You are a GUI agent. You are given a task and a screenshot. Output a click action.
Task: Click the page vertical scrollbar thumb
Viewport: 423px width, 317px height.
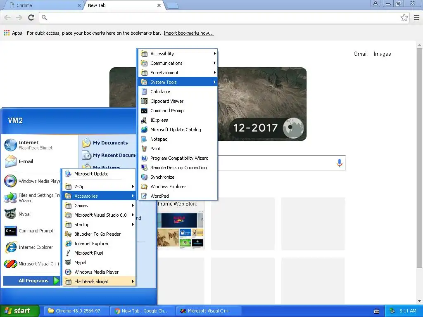(x=419, y=158)
